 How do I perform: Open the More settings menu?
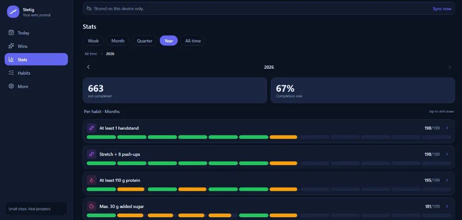[x=36, y=86]
